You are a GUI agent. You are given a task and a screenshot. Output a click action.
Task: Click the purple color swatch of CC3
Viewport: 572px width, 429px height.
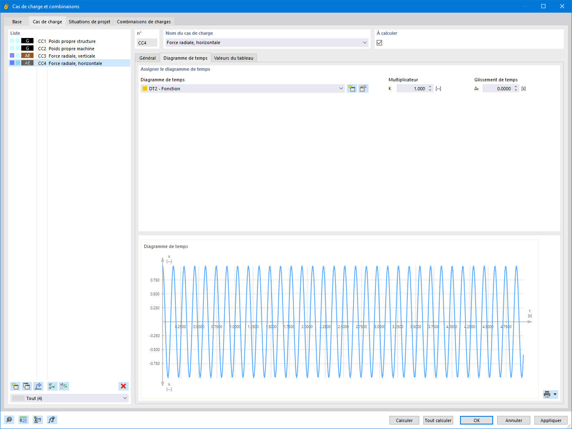pyautogui.click(x=12, y=56)
